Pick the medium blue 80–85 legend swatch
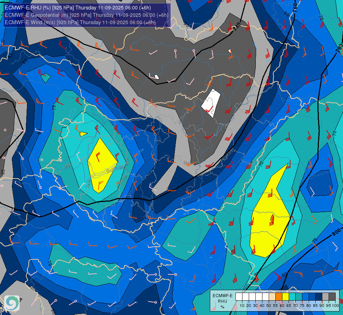 pyautogui.click(x=312, y=296)
